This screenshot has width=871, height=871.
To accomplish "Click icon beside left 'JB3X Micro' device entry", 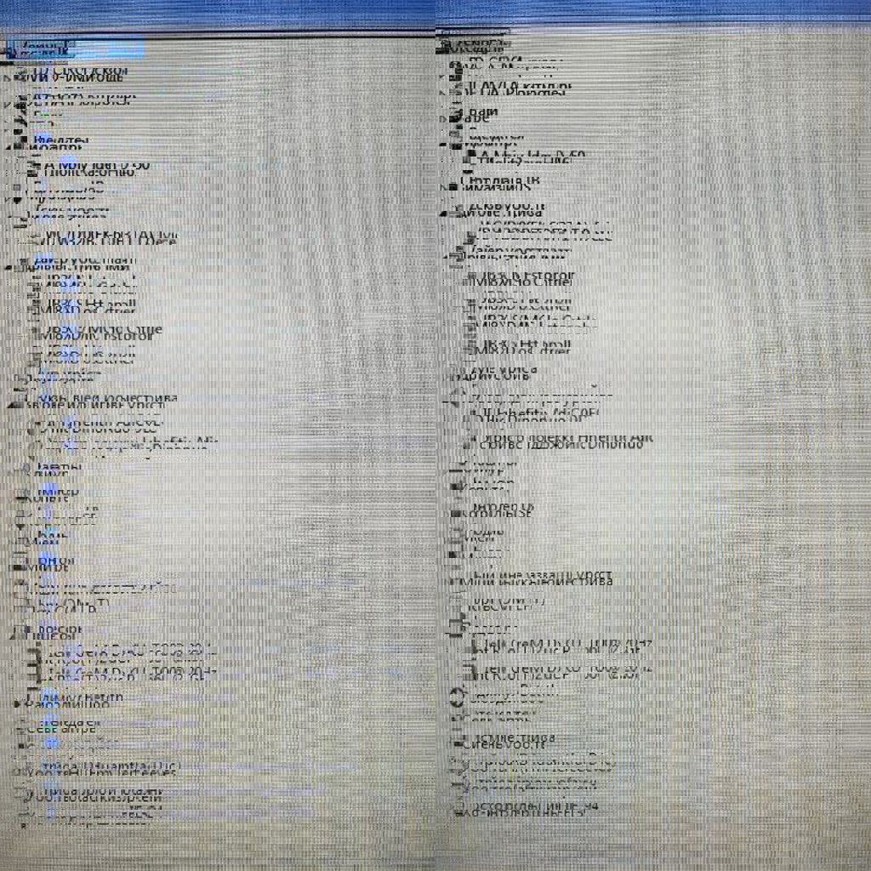I will tap(34, 331).
